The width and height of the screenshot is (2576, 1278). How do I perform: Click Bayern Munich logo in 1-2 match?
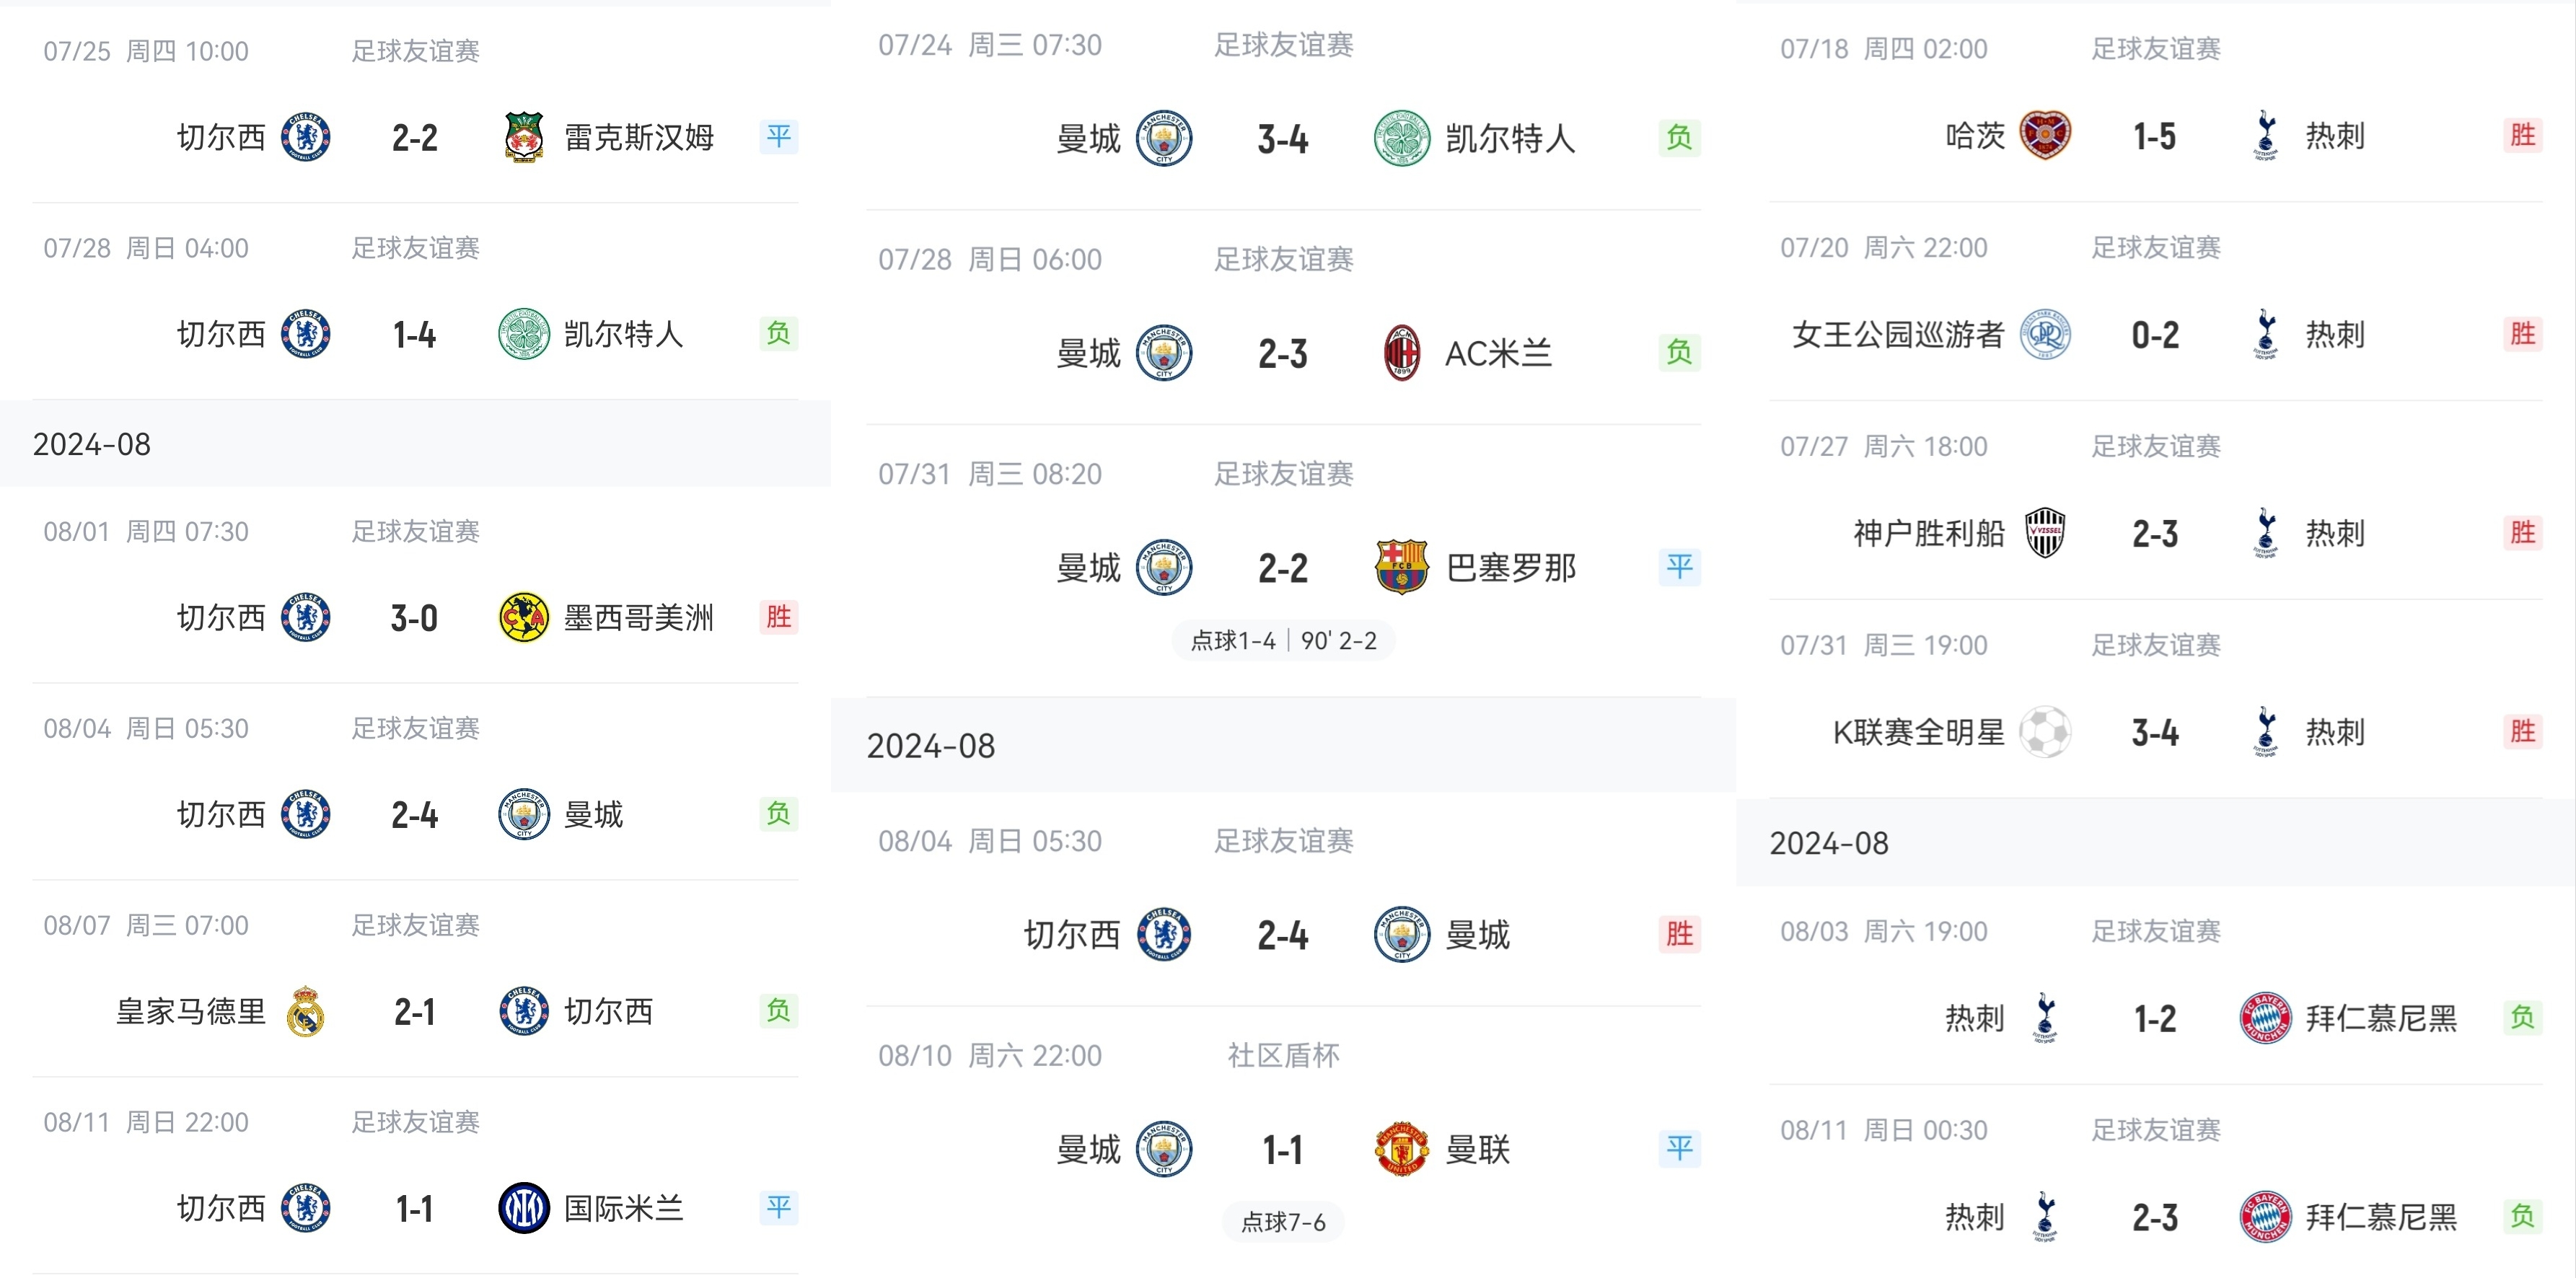click(2265, 1018)
